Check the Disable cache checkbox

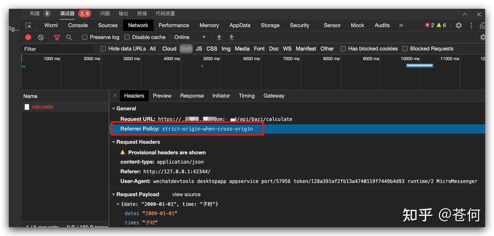[x=127, y=37]
